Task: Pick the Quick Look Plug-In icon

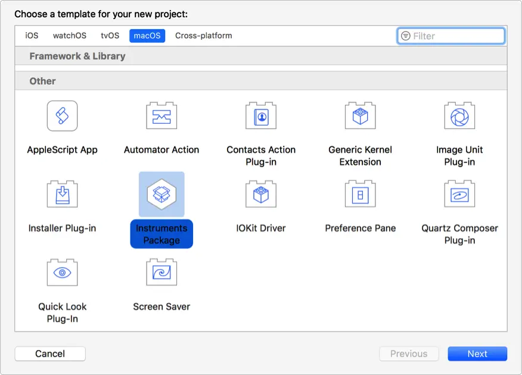Action: [x=62, y=273]
